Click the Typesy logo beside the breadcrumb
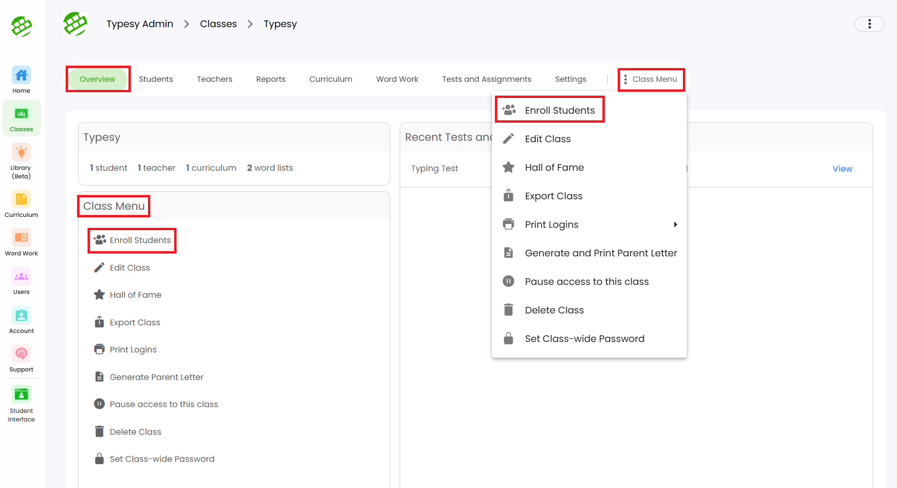The width and height of the screenshot is (897, 488). (x=75, y=24)
